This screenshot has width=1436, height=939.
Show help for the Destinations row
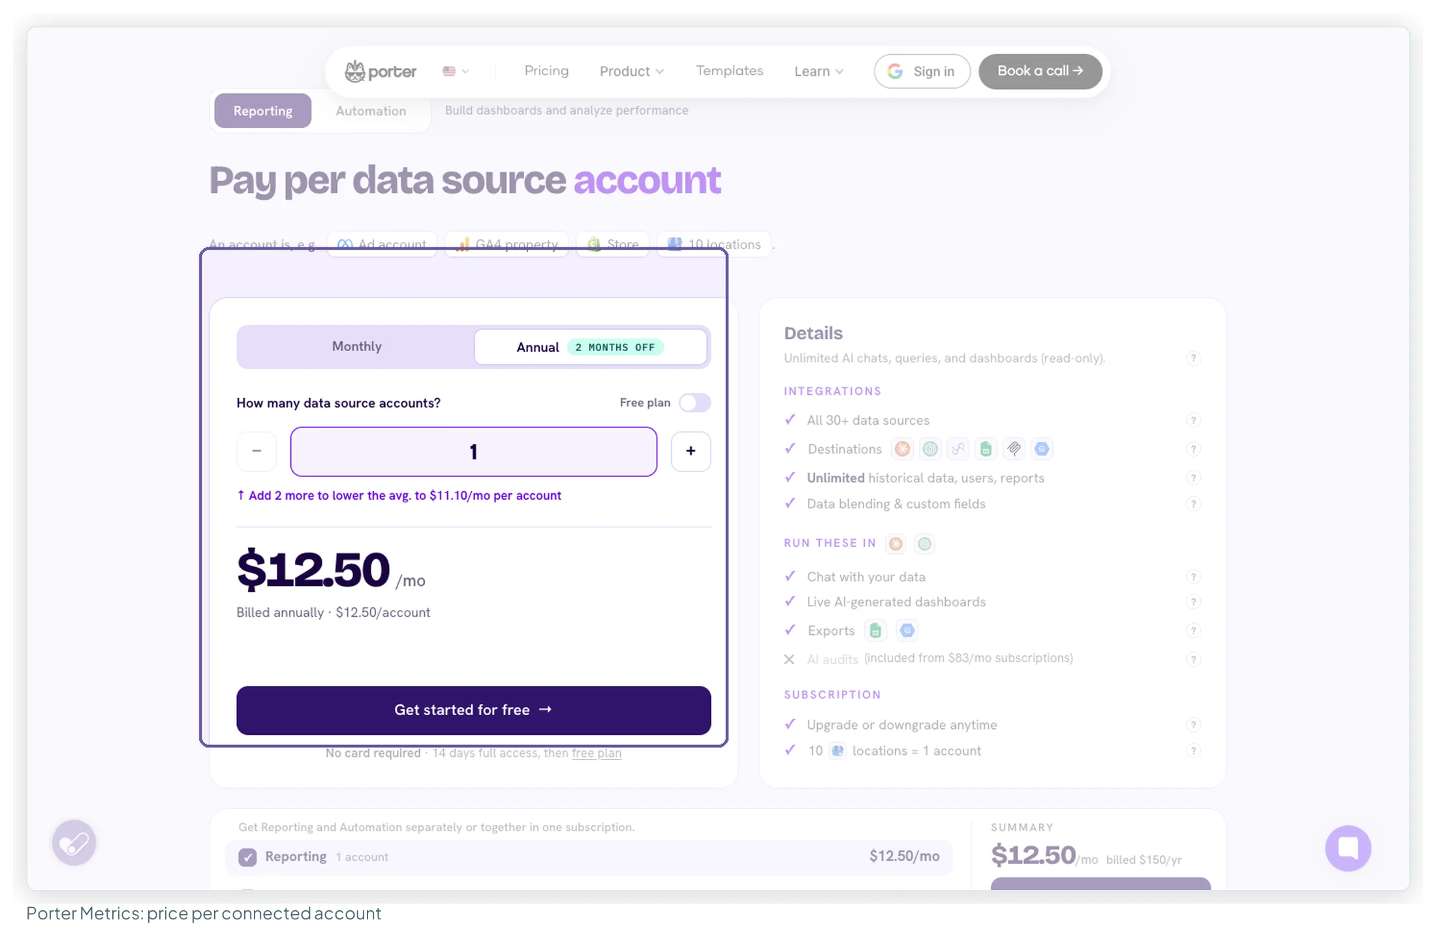point(1193,449)
